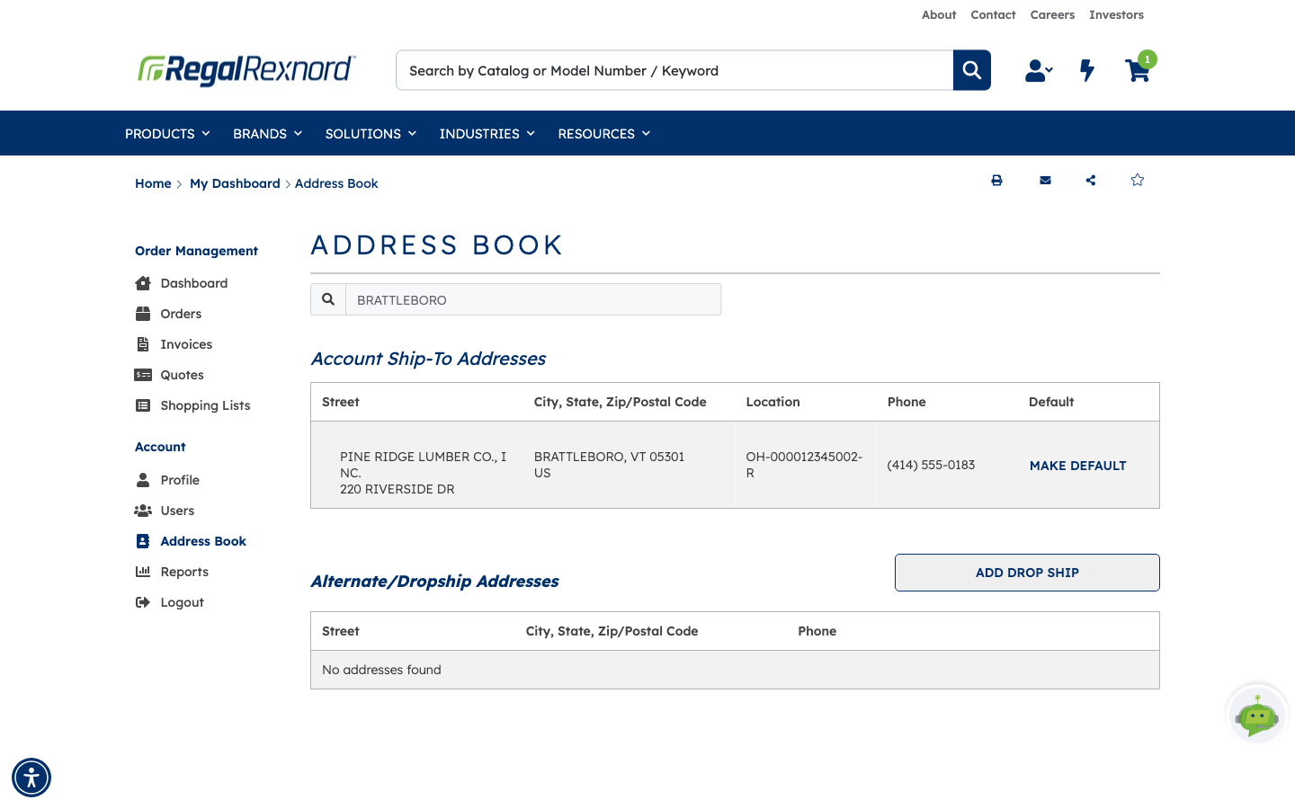1295x809 pixels.
Task: Click the Invoices document icon
Action: tap(143, 344)
